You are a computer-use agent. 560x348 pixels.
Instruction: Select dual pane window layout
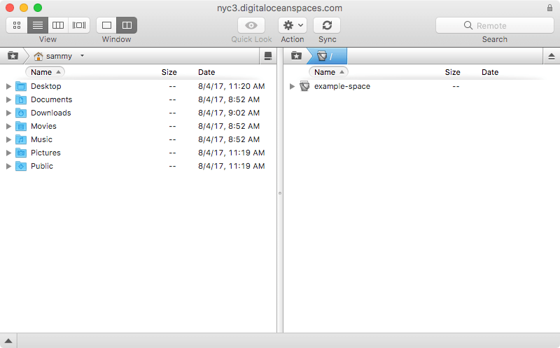(x=127, y=25)
